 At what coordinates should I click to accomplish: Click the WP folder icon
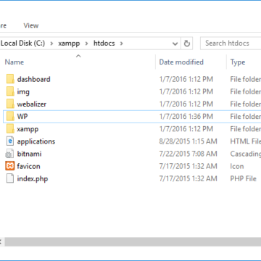click(10, 117)
